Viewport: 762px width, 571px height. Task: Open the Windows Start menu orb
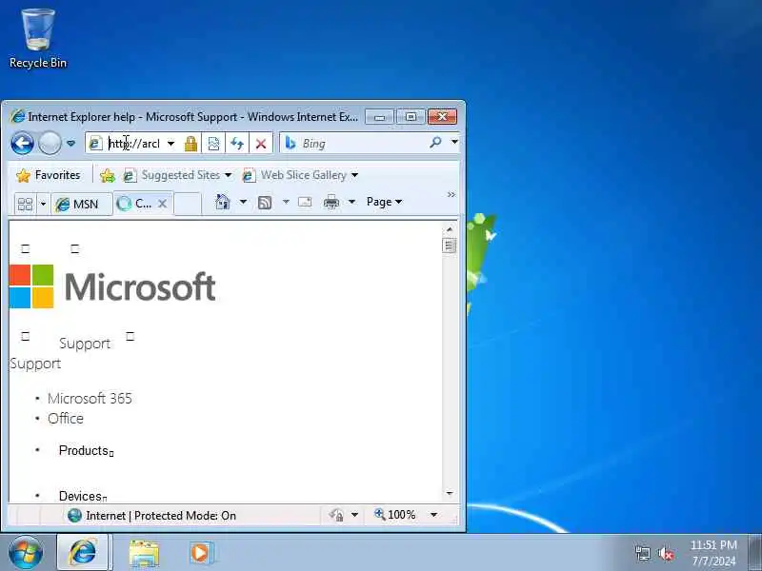[26, 553]
